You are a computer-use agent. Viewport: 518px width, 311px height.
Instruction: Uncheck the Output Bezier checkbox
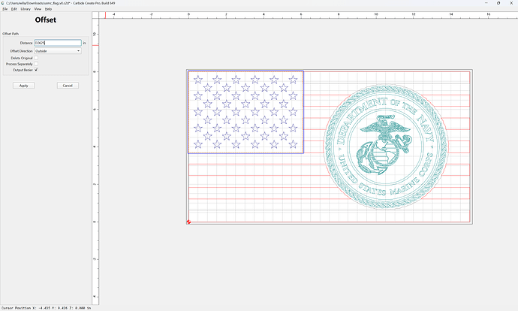pos(36,70)
